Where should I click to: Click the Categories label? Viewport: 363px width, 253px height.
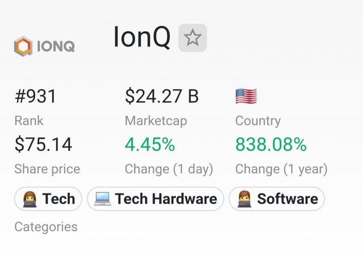[46, 227]
